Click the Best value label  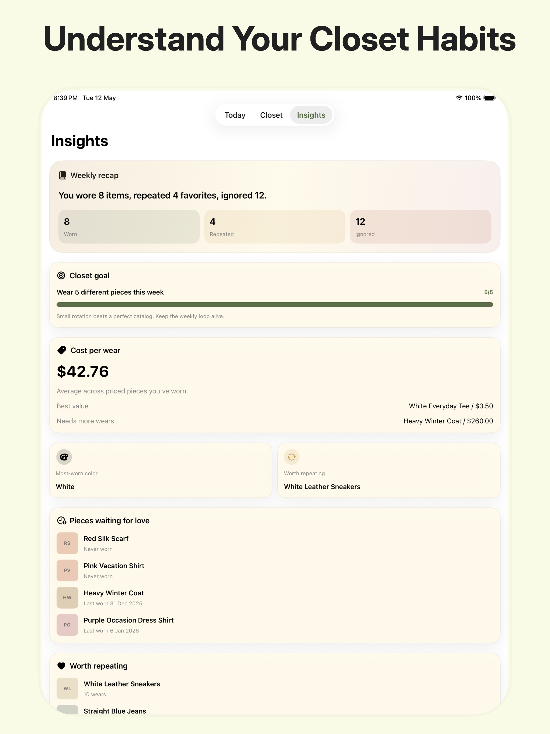(x=73, y=406)
